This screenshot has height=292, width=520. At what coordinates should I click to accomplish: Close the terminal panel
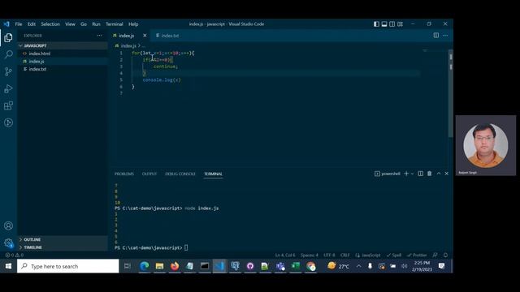pyautogui.click(x=447, y=174)
